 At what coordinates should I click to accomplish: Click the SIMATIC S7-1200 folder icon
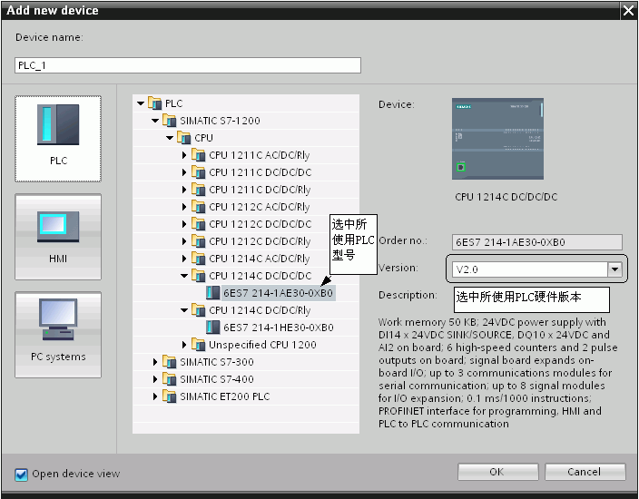pyautogui.click(x=169, y=121)
